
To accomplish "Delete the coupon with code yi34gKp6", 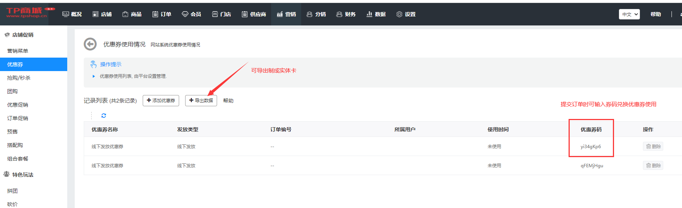I will click(653, 146).
